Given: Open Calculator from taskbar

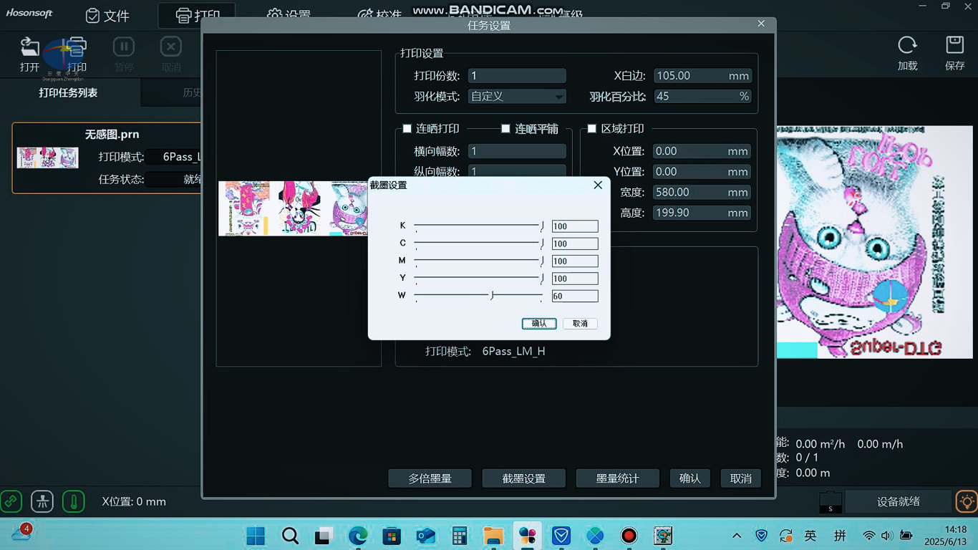Looking at the screenshot, I should pyautogui.click(x=460, y=536).
